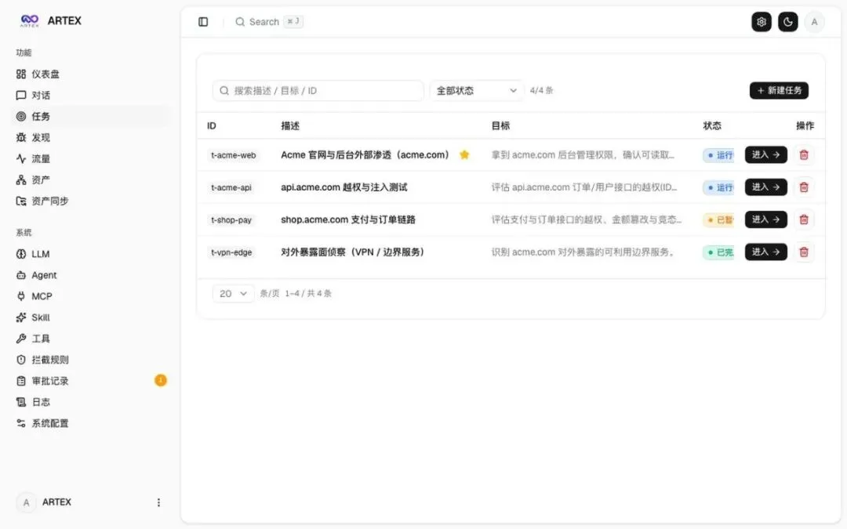Viewport: 847px width, 529px height.
Task: Click the t-vpn-edge ID tag
Action: (231, 252)
